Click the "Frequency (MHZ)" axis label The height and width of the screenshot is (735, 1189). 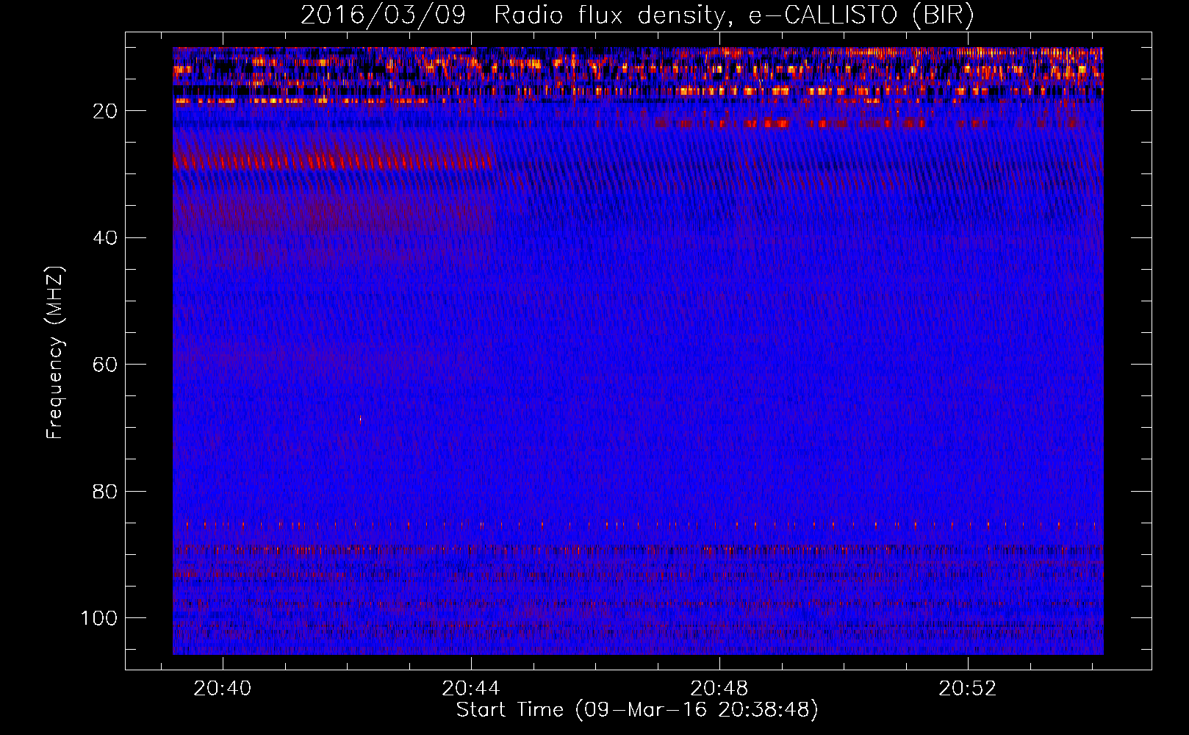coord(55,353)
